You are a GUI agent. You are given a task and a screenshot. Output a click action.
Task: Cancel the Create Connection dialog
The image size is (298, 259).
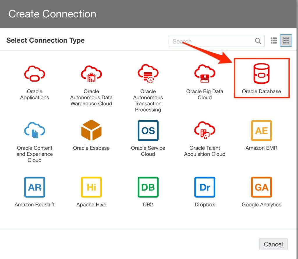tap(273, 244)
